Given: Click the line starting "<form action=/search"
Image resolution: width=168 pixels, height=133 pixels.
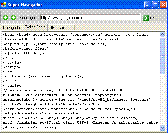Looking at the screenshot, I should pos(69,109).
